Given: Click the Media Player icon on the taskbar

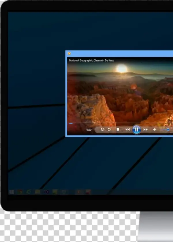Looking at the screenshot, I should 79,192.
